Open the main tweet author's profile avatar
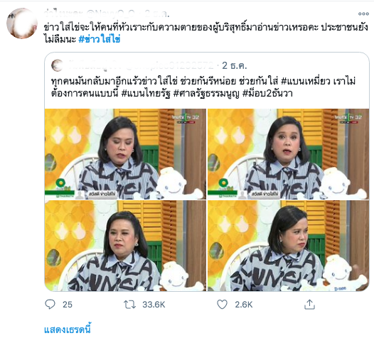The height and width of the screenshot is (343, 374). [22, 23]
